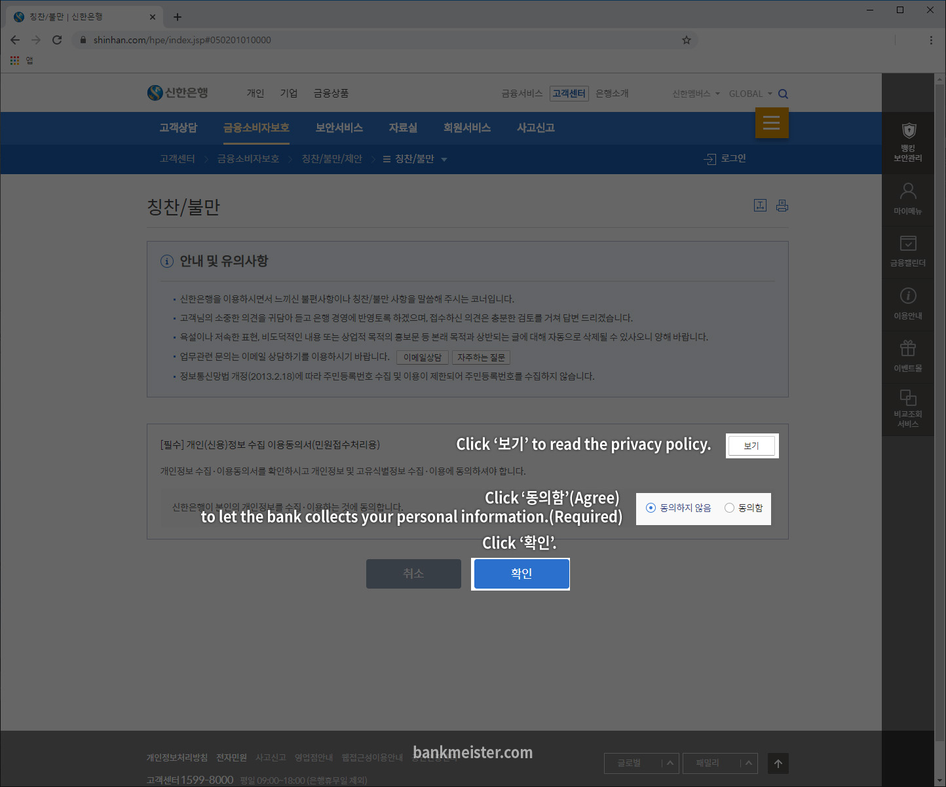Viewport: 946px width, 787px height.
Task: Click 웹접근성이용안내 footer link
Action: [x=372, y=758]
